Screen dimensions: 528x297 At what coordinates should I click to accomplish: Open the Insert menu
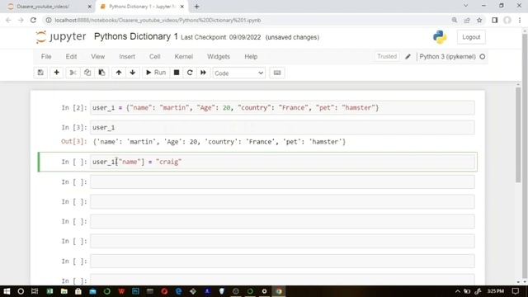pyautogui.click(x=127, y=57)
